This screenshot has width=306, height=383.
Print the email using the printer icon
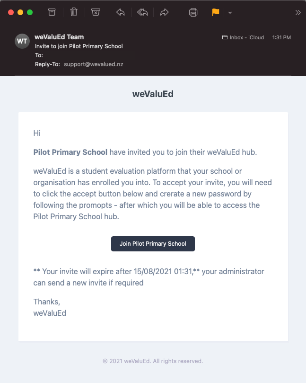(193, 12)
